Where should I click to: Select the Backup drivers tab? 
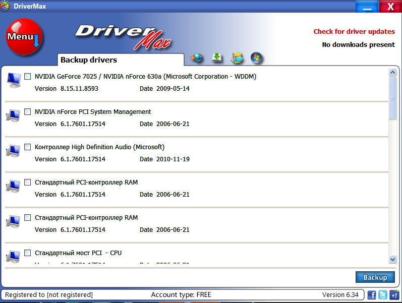coord(121,59)
